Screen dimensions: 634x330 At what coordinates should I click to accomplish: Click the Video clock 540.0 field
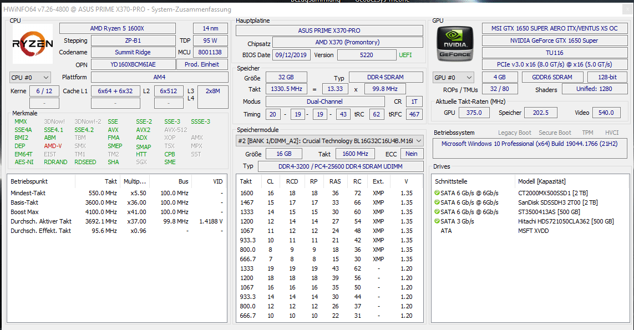tap(606, 113)
